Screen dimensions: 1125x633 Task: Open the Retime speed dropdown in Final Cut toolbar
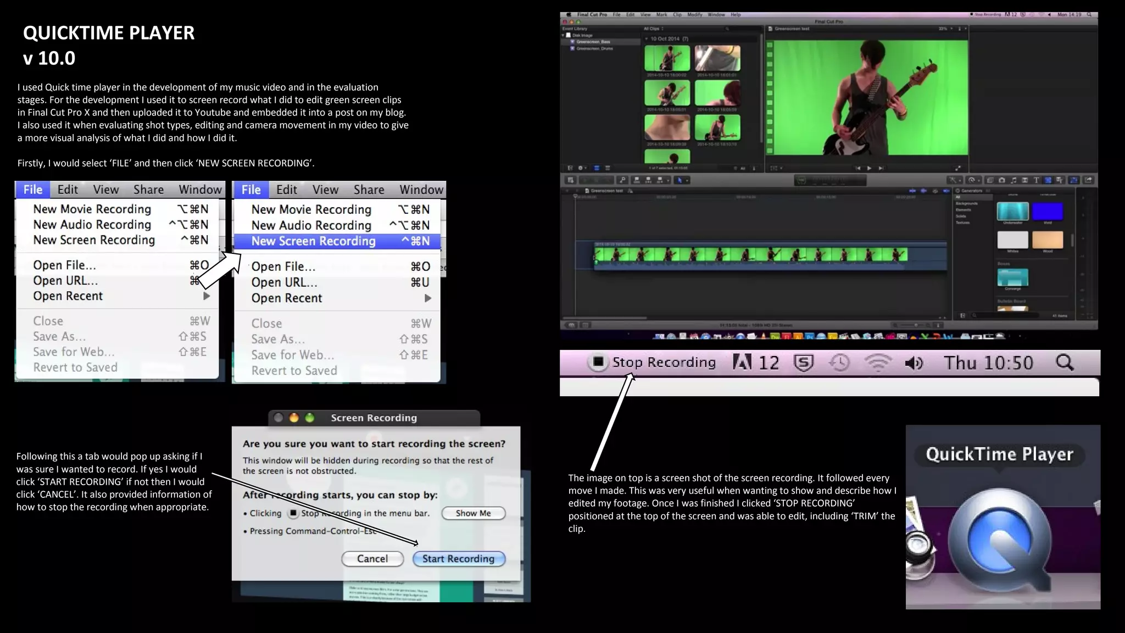point(973,180)
